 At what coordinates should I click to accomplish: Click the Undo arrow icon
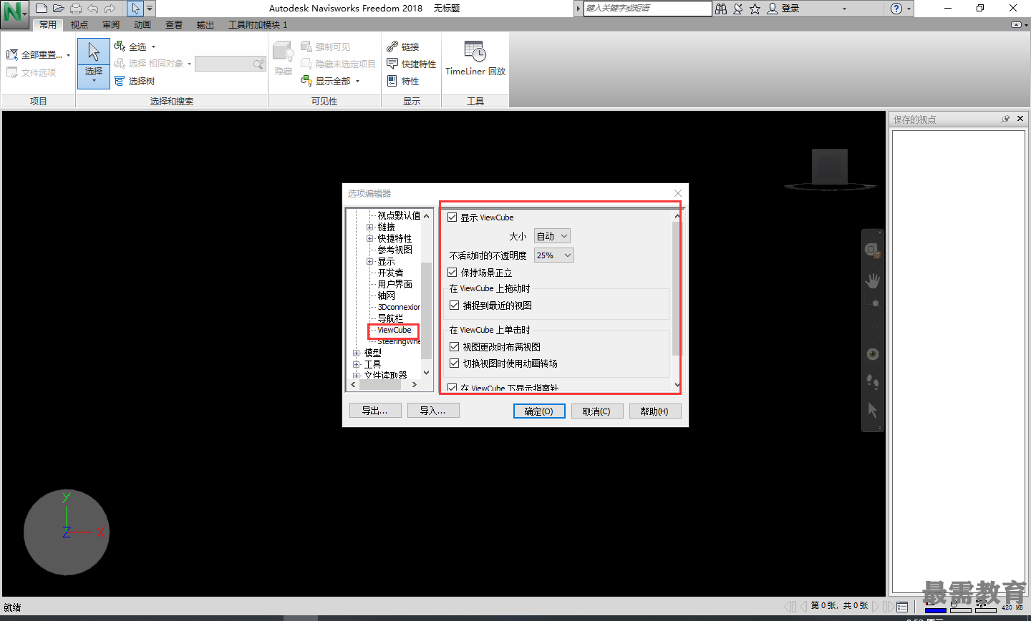[x=93, y=9]
